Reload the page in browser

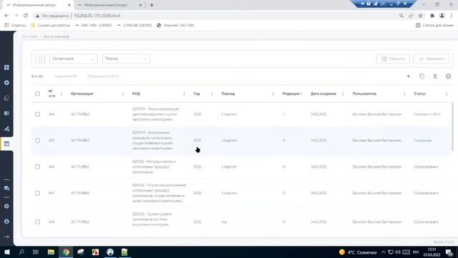click(26, 16)
